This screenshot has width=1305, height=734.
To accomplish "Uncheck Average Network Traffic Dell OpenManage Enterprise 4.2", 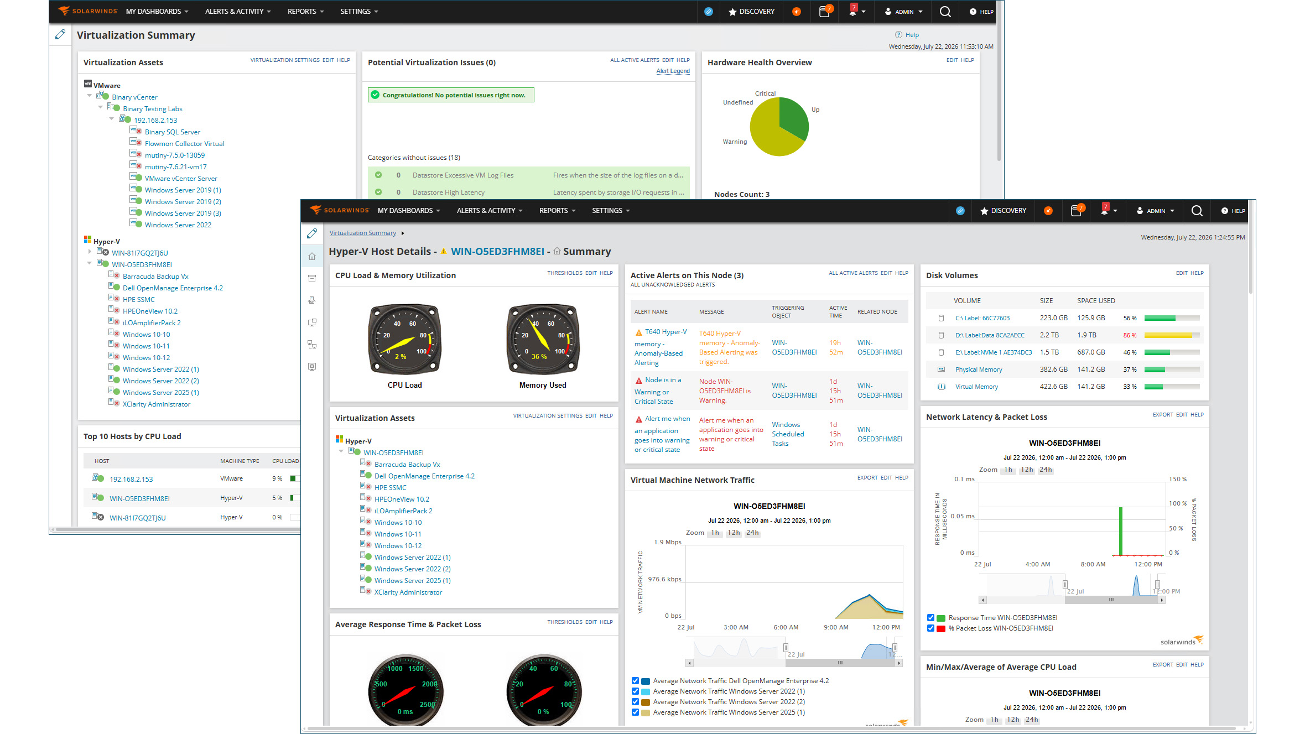I will click(635, 681).
